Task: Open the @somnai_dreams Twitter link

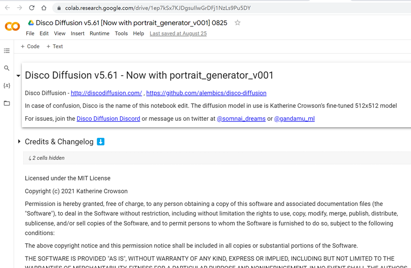Action: [241, 119]
